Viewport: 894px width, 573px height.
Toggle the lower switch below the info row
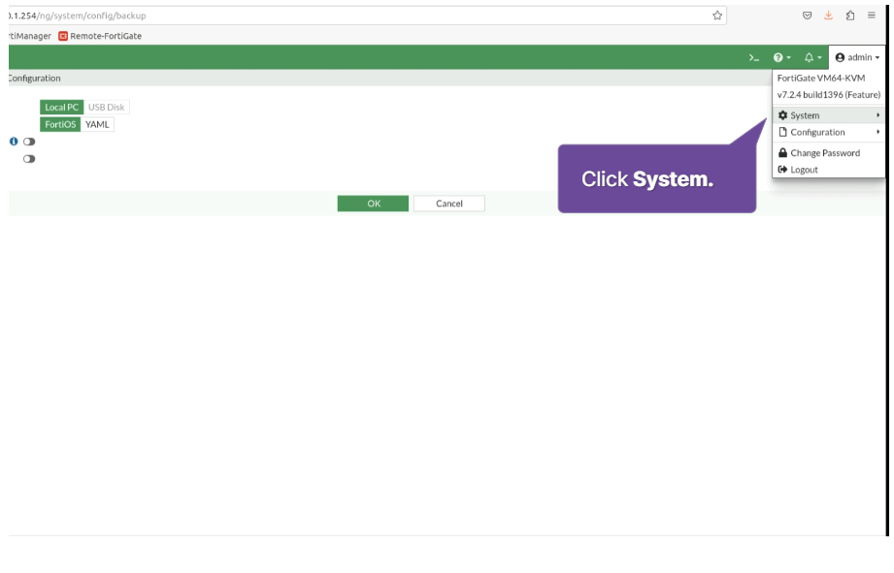[29, 159]
